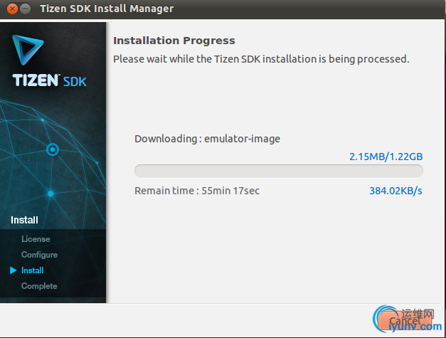Click the Installation Progress heading
446x338 pixels.
(174, 41)
